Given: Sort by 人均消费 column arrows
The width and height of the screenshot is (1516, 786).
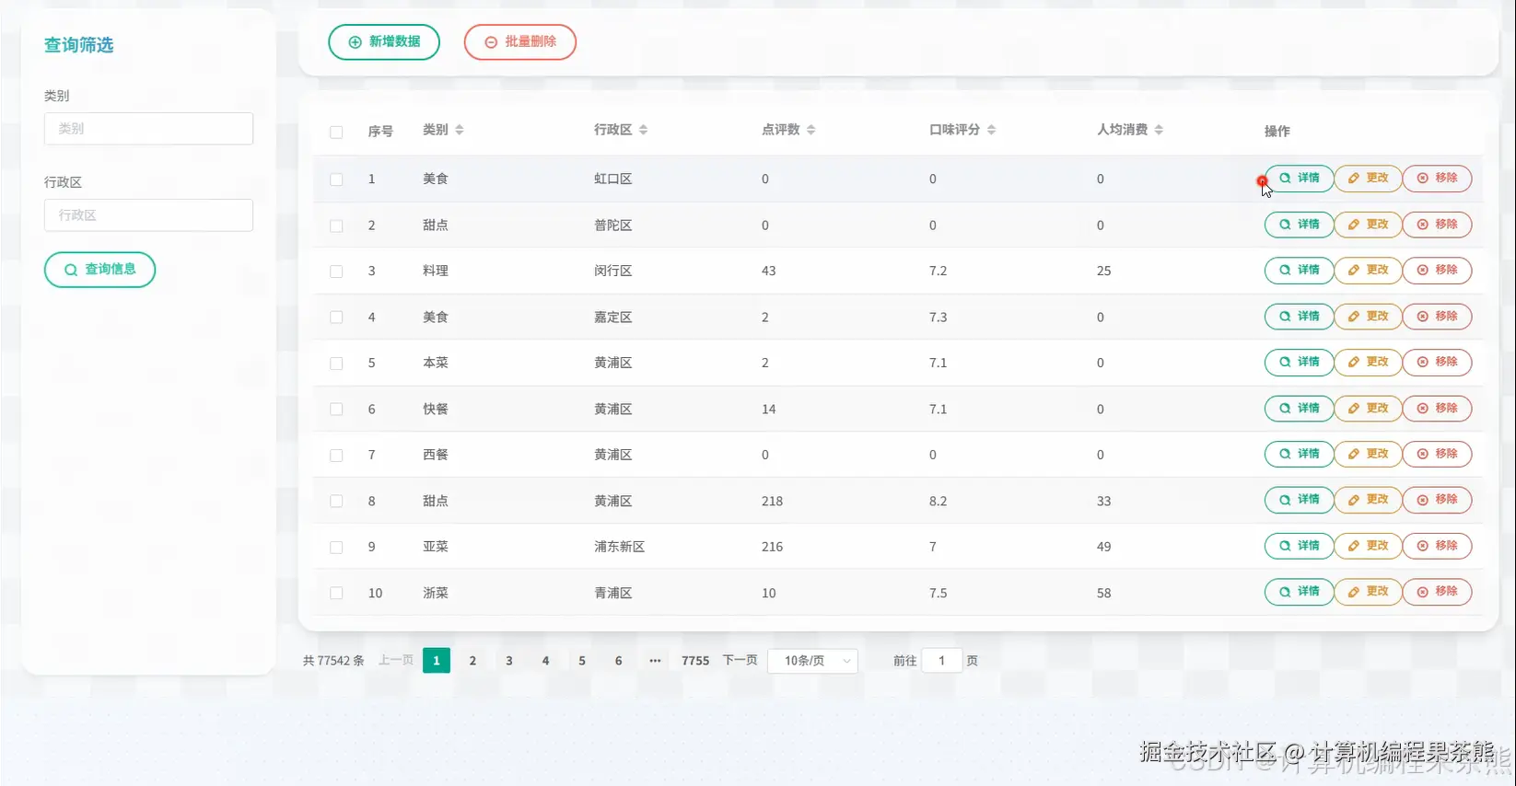Looking at the screenshot, I should pyautogui.click(x=1159, y=130).
